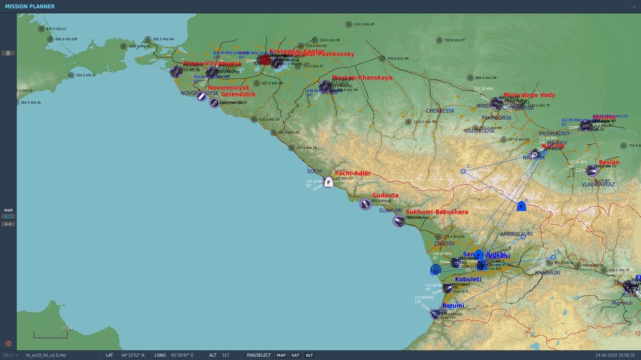Image resolution: width=641 pixels, height=360 pixels.
Task: Switch to MAP view mode
Action: pos(281,355)
